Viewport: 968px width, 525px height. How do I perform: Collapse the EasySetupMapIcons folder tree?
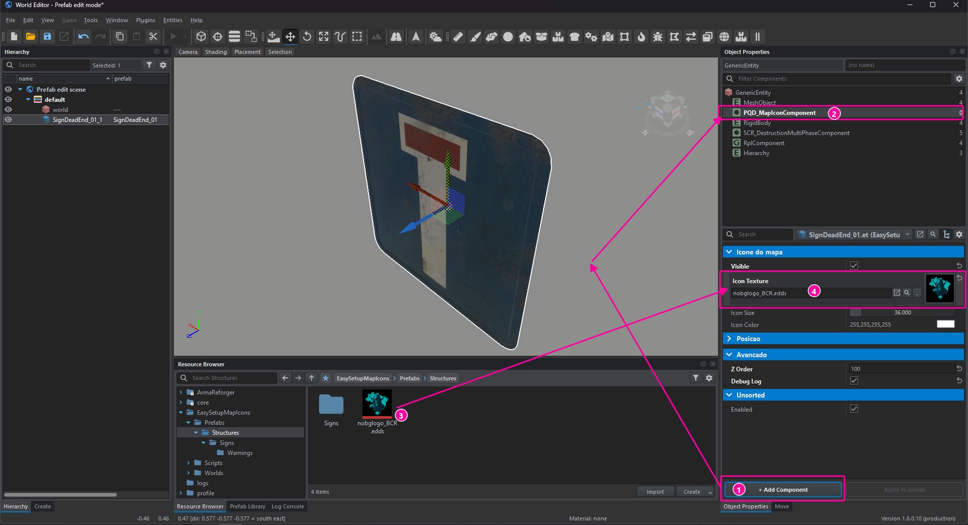[181, 412]
